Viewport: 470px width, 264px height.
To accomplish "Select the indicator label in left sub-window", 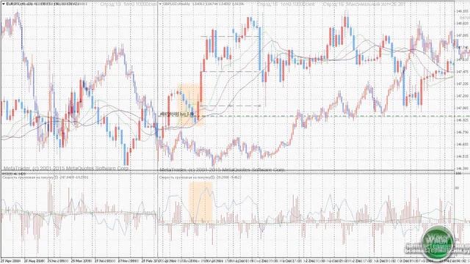I will coord(46,177).
